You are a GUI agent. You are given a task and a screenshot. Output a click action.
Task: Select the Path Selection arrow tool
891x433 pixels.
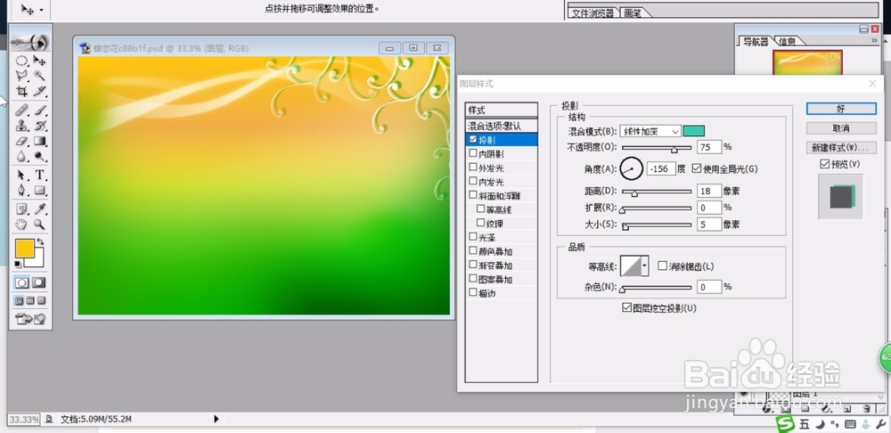coord(21,175)
